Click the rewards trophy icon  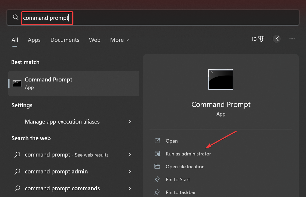pyautogui.click(x=261, y=39)
